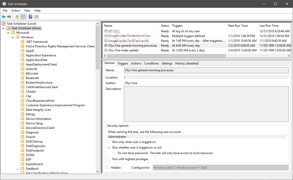This screenshot has height=180, width=293.
Task: Click the tree panel scroll down arrow
Action: coord(98,171)
